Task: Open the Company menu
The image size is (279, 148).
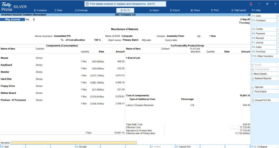Action: click(x=40, y=10)
